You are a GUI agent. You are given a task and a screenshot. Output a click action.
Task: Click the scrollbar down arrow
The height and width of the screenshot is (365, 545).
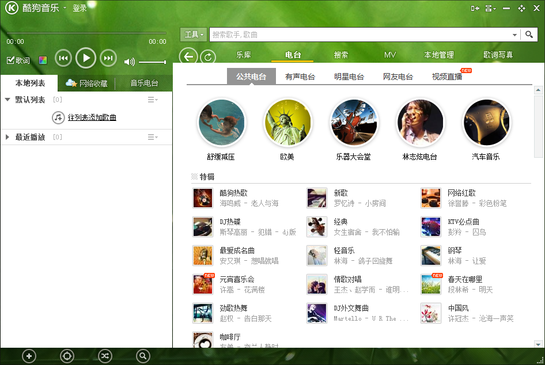539,344
